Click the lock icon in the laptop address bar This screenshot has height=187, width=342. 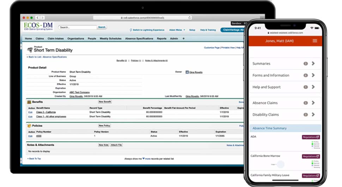coord(122,18)
